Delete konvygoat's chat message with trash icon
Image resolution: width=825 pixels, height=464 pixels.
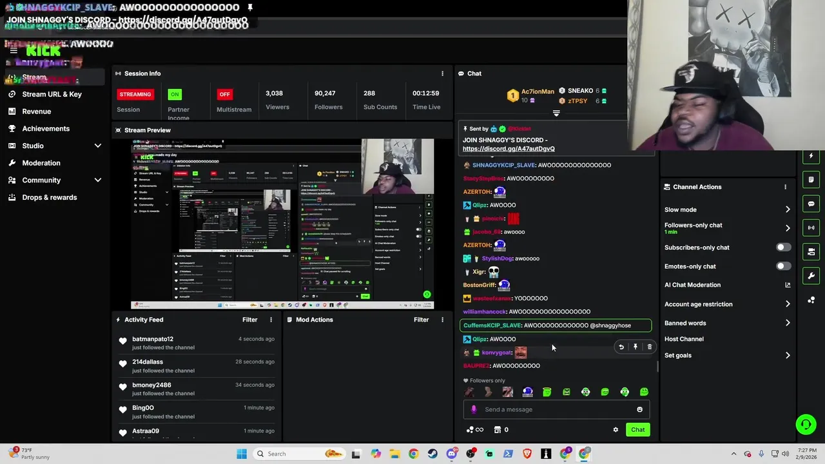point(650,347)
